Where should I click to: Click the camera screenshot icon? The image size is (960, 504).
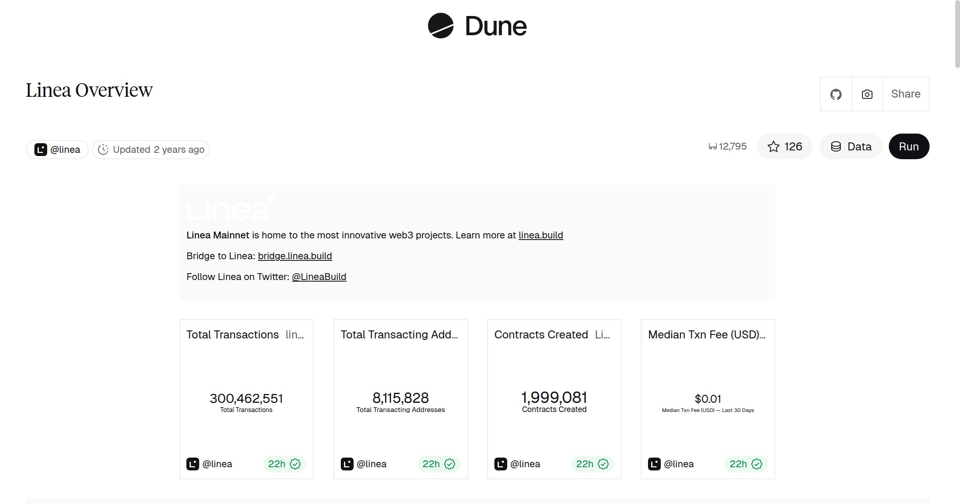click(866, 94)
